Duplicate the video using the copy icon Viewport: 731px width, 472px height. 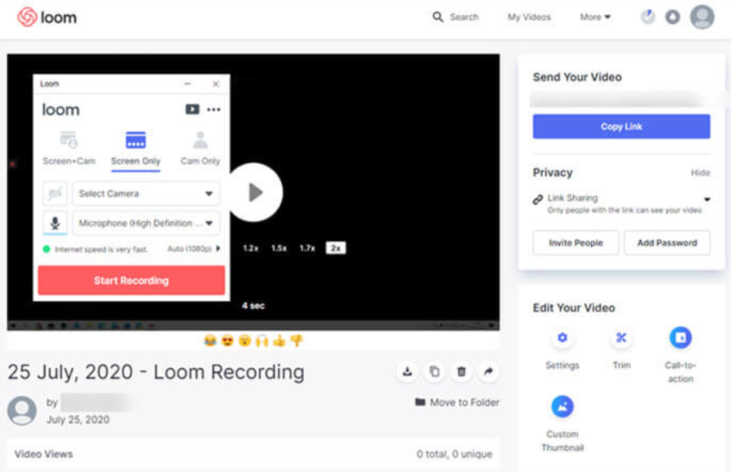[434, 371]
